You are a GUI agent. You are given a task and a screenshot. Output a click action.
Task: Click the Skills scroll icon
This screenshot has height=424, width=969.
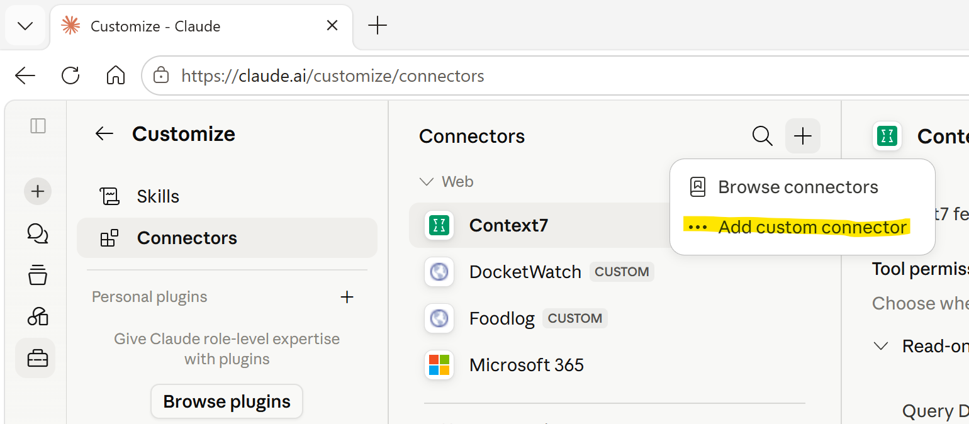[109, 196]
